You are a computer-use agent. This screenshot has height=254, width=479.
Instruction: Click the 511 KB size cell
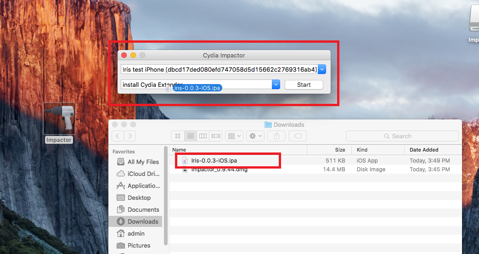pyautogui.click(x=335, y=160)
